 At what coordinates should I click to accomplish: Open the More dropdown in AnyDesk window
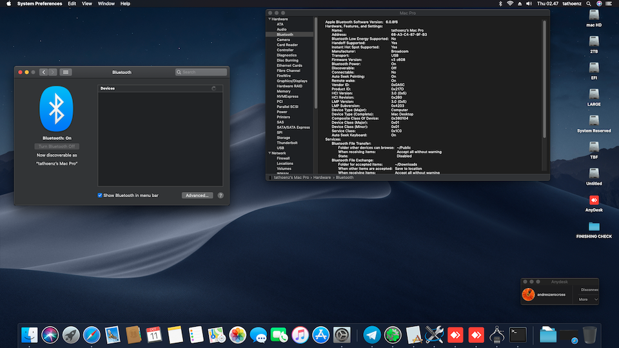click(x=588, y=299)
